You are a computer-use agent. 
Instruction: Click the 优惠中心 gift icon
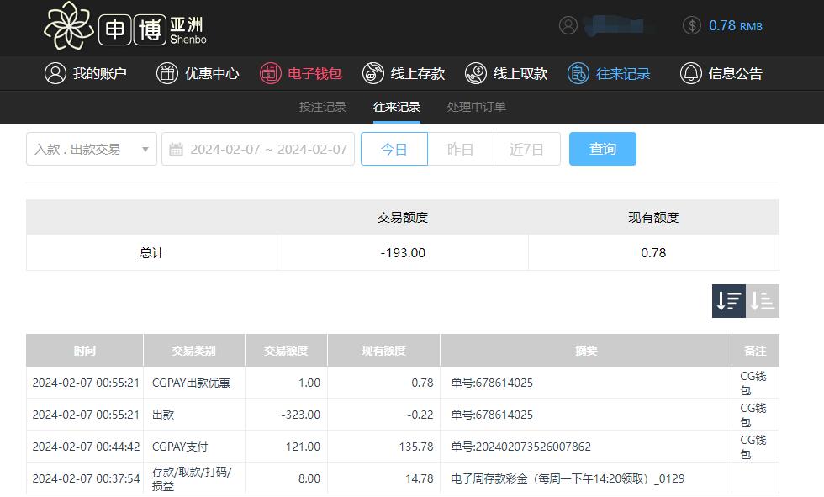167,73
